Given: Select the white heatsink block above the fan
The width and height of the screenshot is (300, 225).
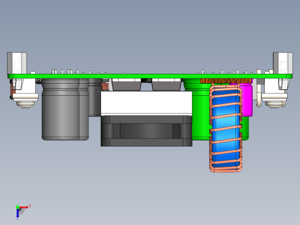Looking at the screenshot, I should (x=147, y=103).
